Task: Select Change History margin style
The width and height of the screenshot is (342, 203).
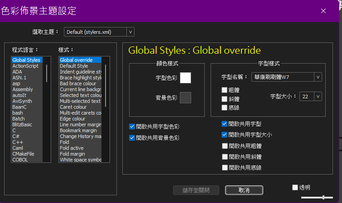Action: [x=80, y=136]
